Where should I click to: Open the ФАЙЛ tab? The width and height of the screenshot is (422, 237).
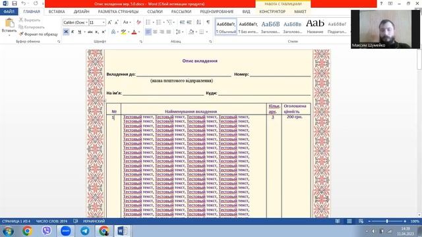tap(9, 12)
